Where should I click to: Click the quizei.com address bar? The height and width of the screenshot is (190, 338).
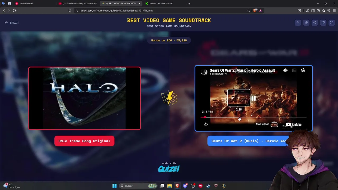[x=158, y=11]
